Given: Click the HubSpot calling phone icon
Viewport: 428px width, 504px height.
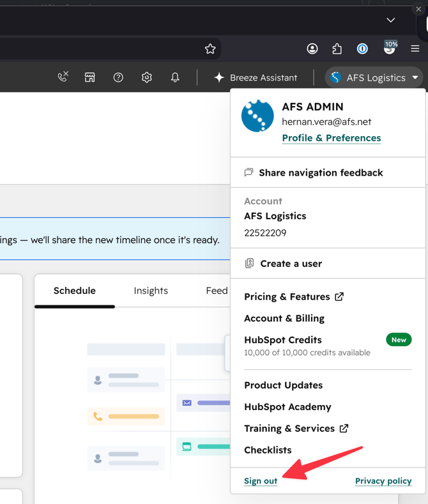Looking at the screenshot, I should 63,77.
